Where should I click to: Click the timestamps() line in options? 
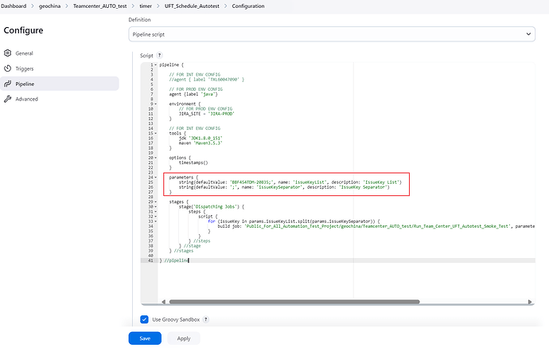click(193, 163)
